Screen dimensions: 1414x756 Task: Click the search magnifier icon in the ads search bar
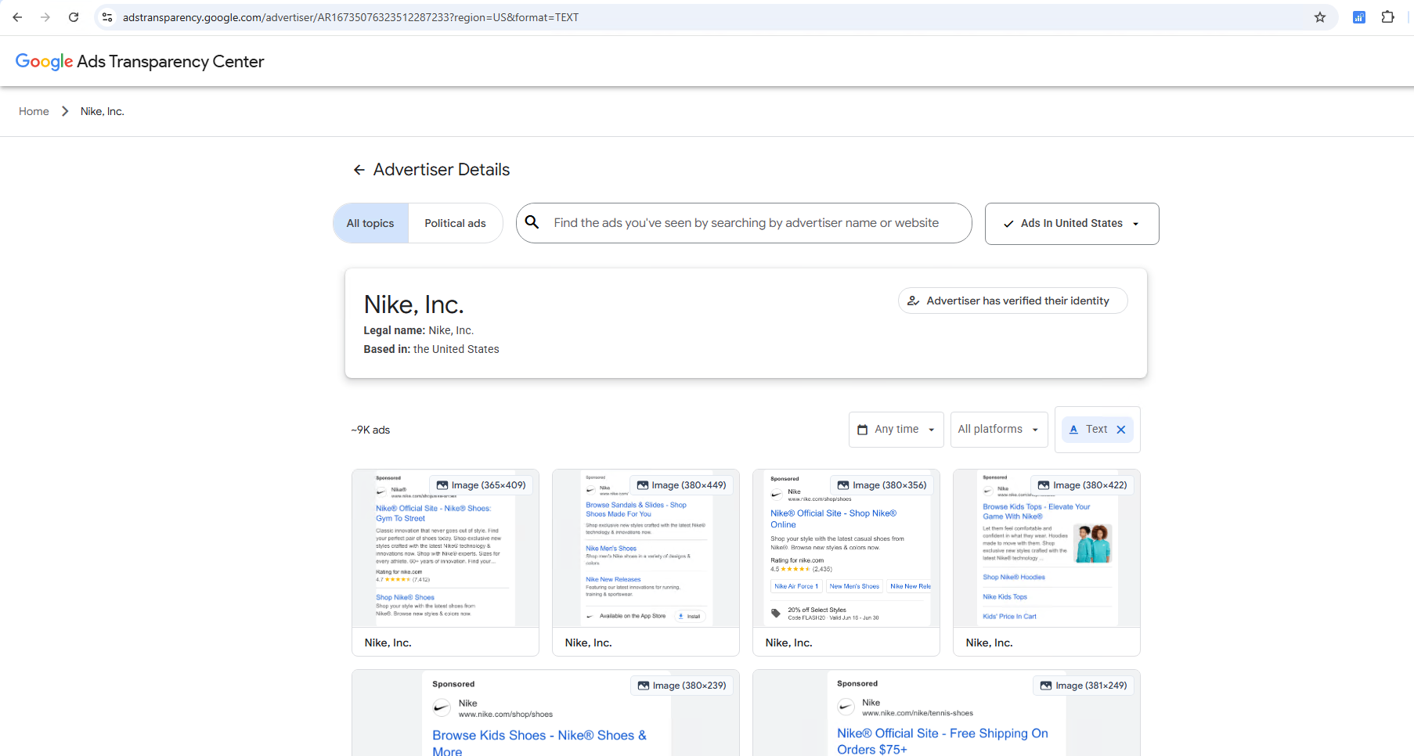[532, 222]
